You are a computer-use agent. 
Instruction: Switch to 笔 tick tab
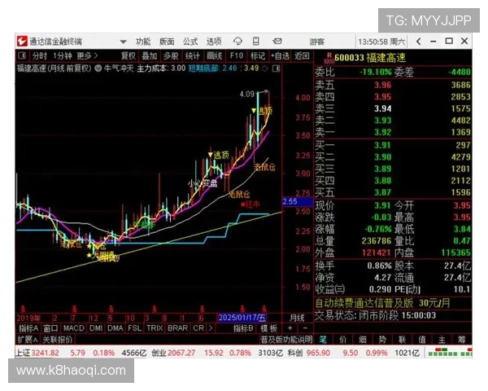(x=323, y=340)
